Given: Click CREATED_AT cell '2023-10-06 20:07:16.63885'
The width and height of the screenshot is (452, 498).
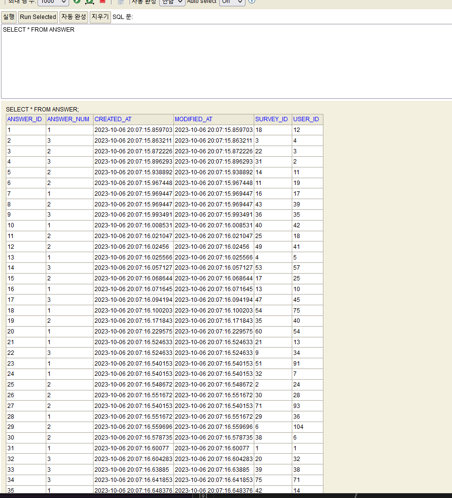Looking at the screenshot, I should coord(133,469).
